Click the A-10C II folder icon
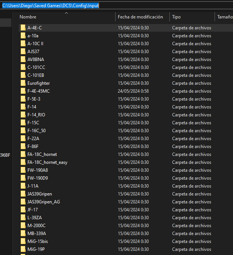 23,44
